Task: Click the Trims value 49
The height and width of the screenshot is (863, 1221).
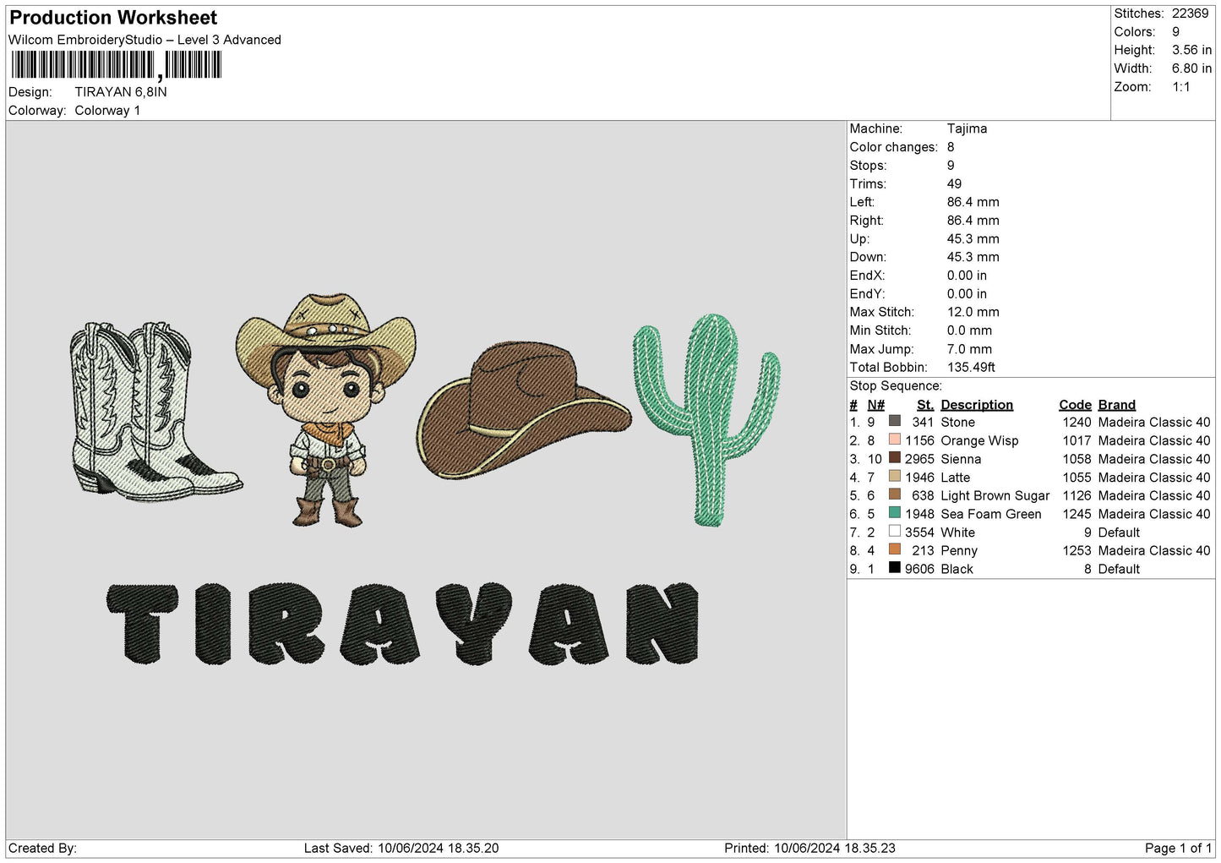Action: coord(954,183)
